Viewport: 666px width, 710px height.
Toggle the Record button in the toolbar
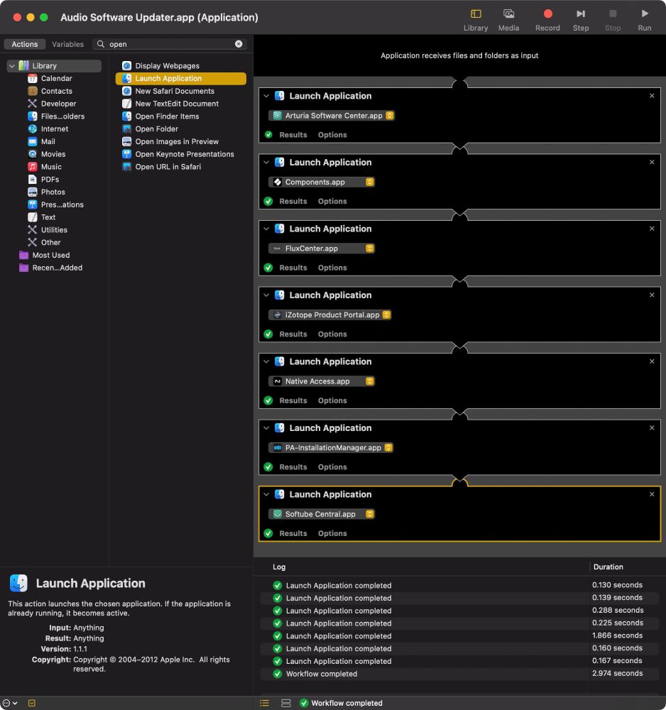pos(547,13)
